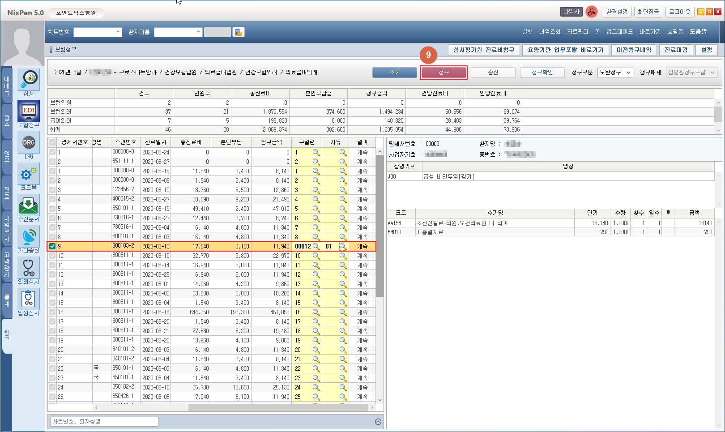The image size is (725, 432).
Task: Toggle checkbox for row 10 in claim list
Action: pyautogui.click(x=52, y=256)
